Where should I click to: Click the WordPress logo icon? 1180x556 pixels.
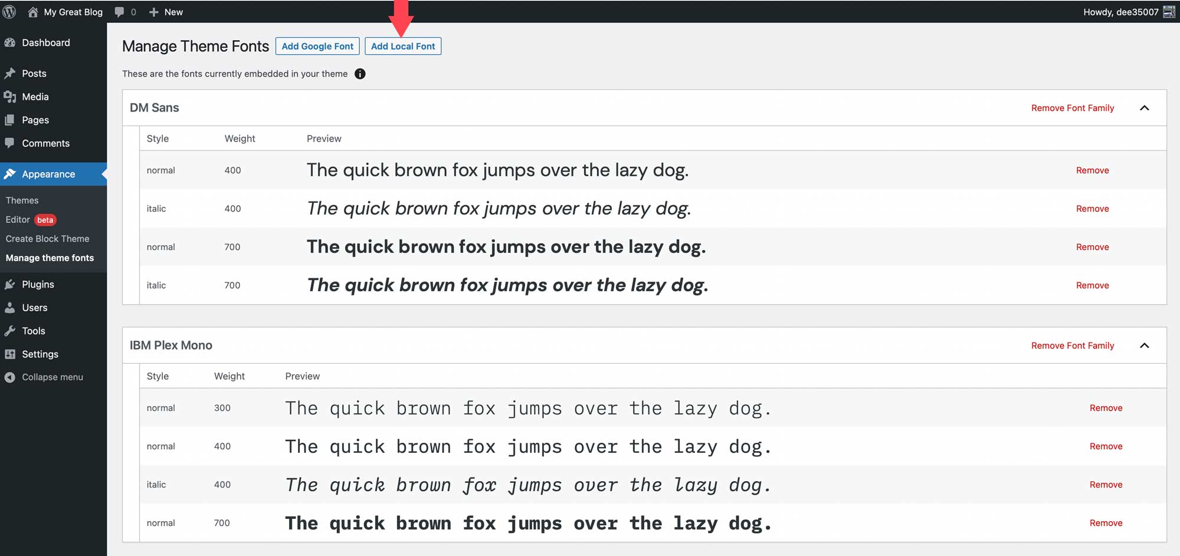[9, 11]
